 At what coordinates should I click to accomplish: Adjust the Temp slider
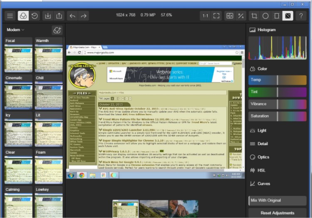tap(277, 80)
